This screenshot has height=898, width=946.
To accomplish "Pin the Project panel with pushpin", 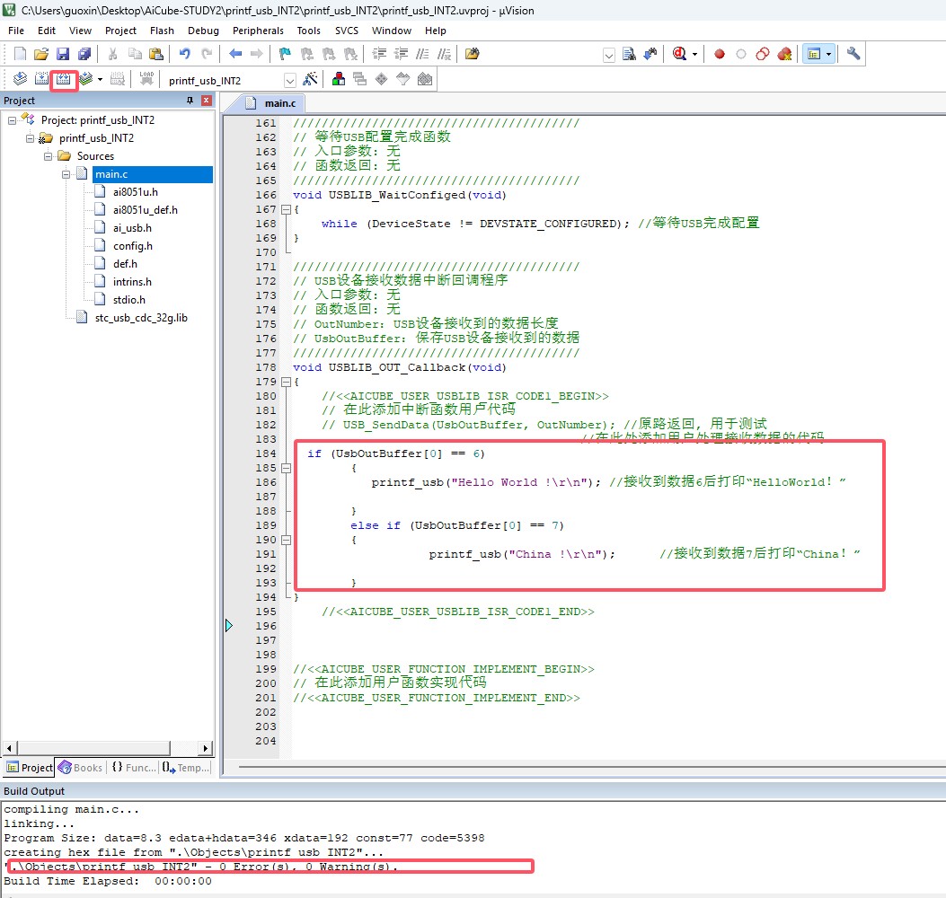I will pos(190,101).
